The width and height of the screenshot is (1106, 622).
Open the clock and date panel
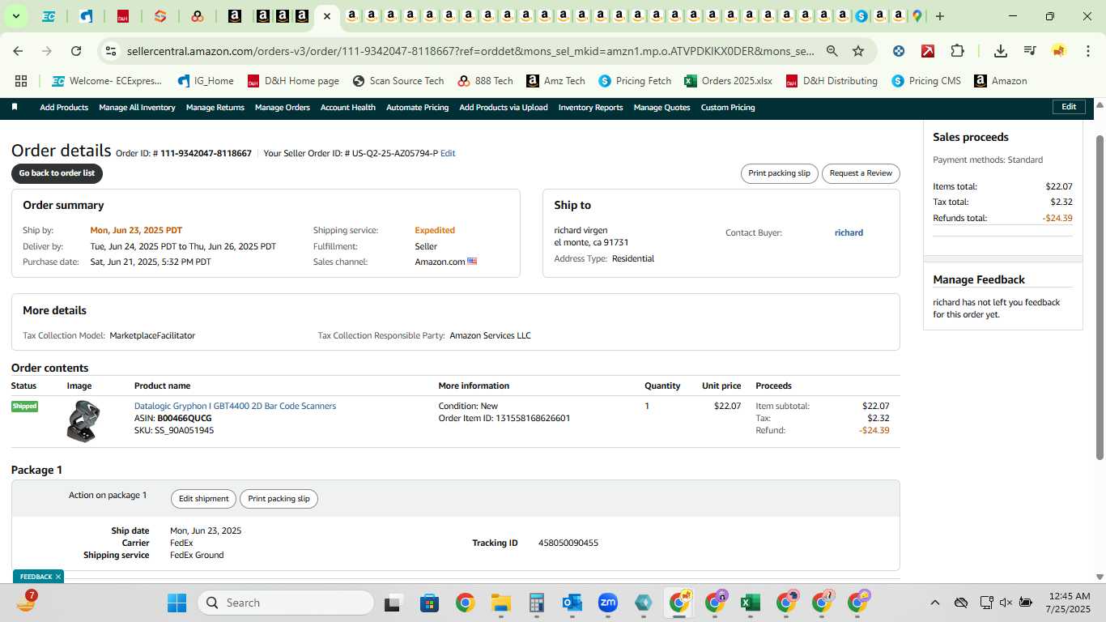point(1068,603)
